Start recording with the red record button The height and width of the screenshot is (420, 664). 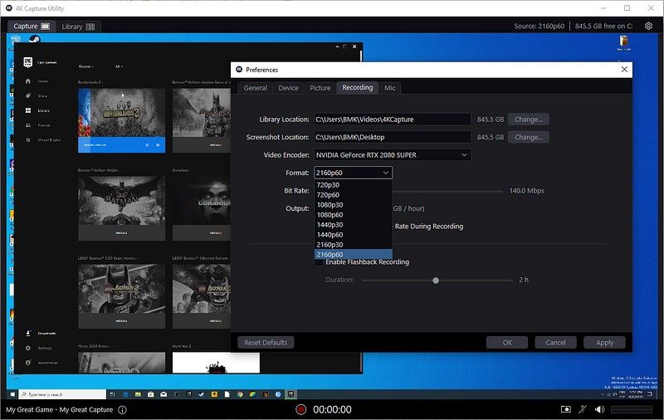(300, 409)
